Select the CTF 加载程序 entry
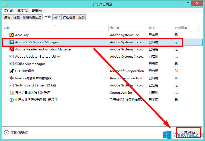 (x=24, y=71)
